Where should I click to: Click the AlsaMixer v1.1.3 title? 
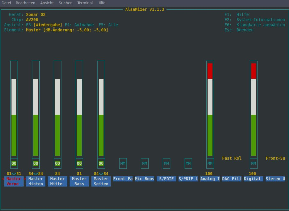145,9
